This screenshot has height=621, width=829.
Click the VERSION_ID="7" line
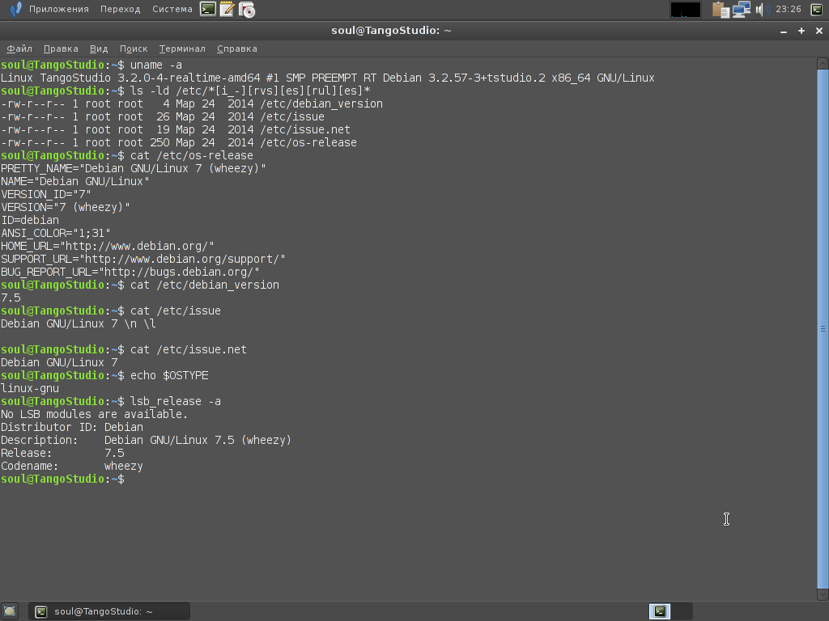point(46,194)
